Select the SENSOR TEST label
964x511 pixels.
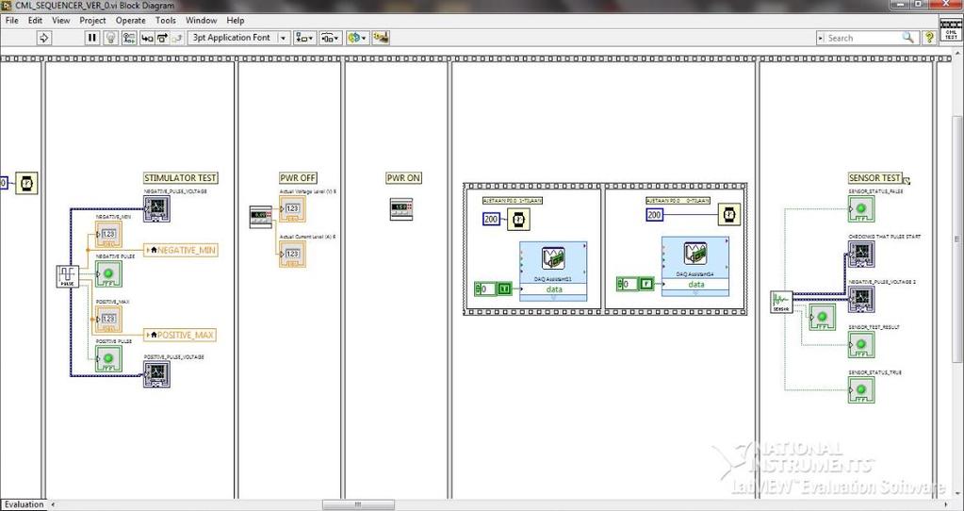874,177
